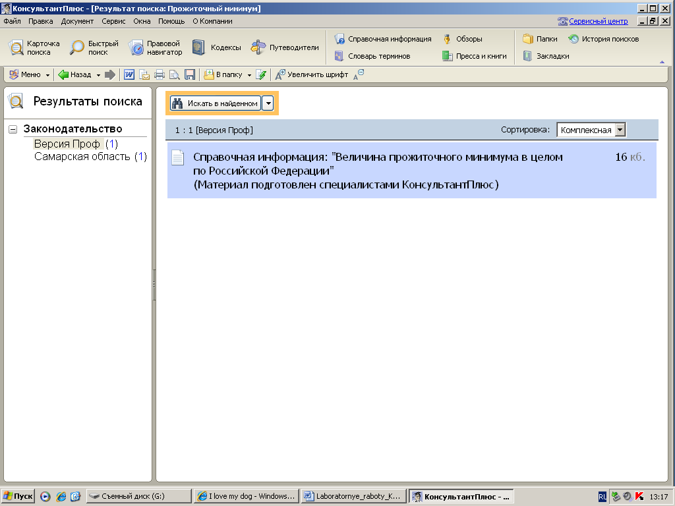The image size is (675, 506).
Task: Open Справочная информация прожиточного минимума result
Action: click(x=411, y=171)
